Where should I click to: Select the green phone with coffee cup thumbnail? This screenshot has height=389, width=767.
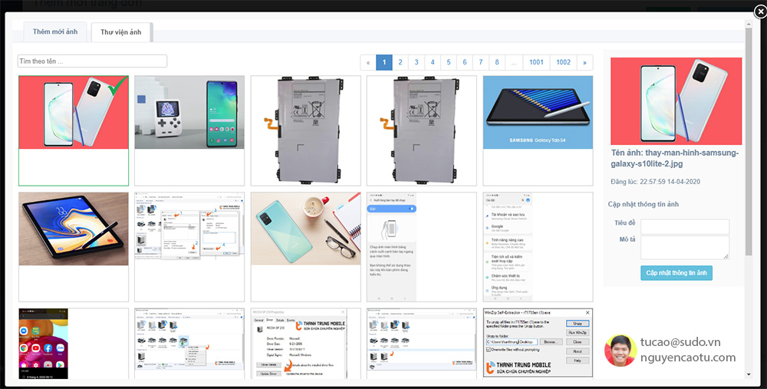click(x=306, y=247)
